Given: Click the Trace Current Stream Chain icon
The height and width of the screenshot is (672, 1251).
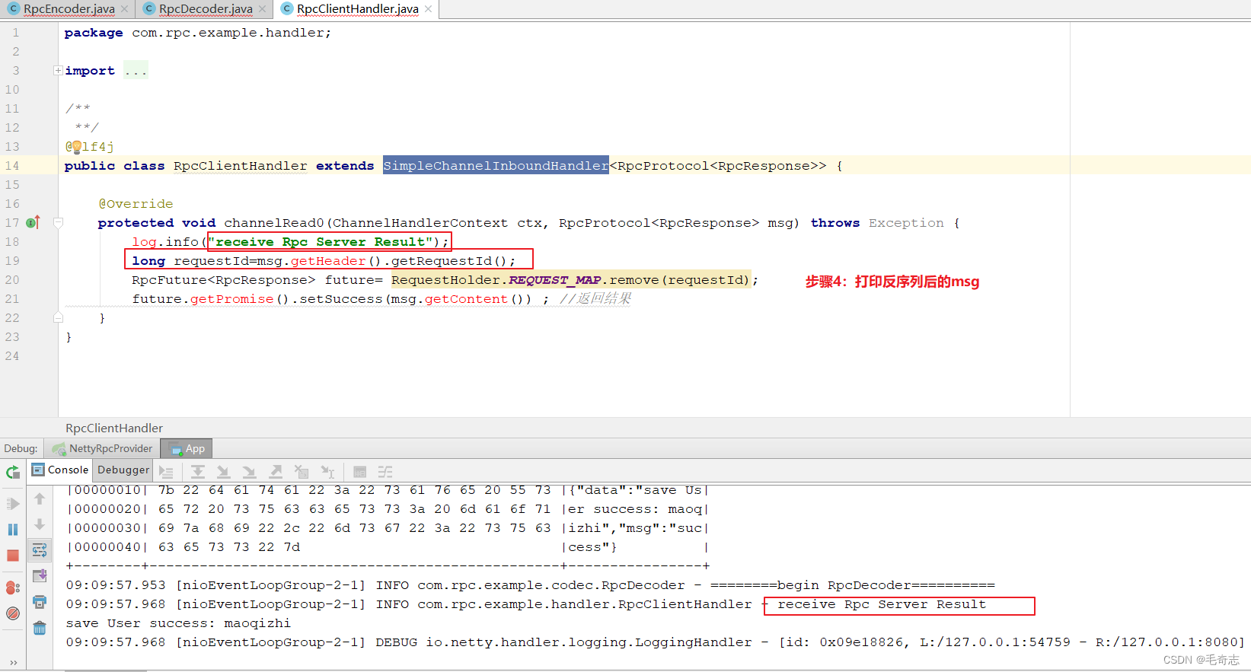Looking at the screenshot, I should point(385,472).
